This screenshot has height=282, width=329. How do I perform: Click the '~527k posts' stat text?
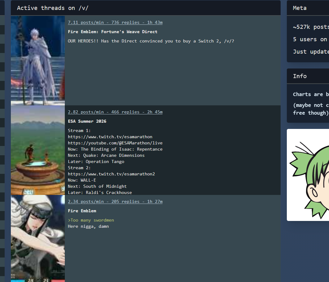pos(311,27)
